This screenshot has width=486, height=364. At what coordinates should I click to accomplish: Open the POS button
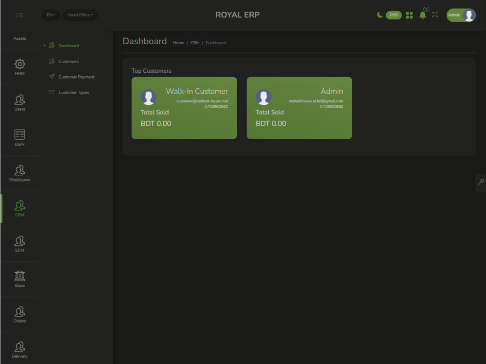394,15
